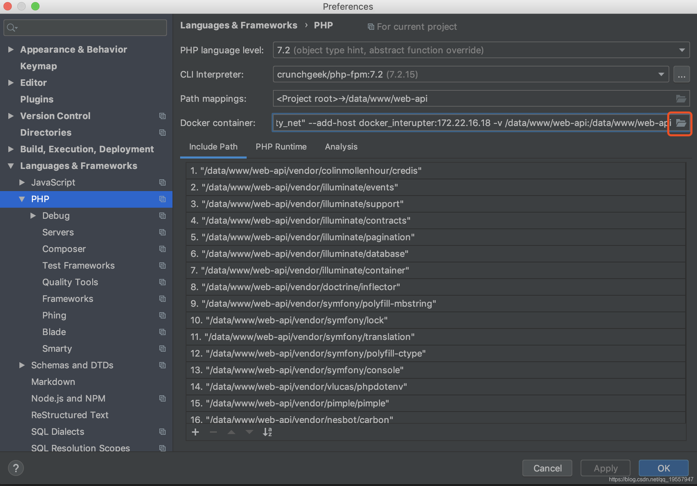Expand Schemas and DTDs node
Image resolution: width=697 pixels, height=486 pixels.
click(22, 365)
